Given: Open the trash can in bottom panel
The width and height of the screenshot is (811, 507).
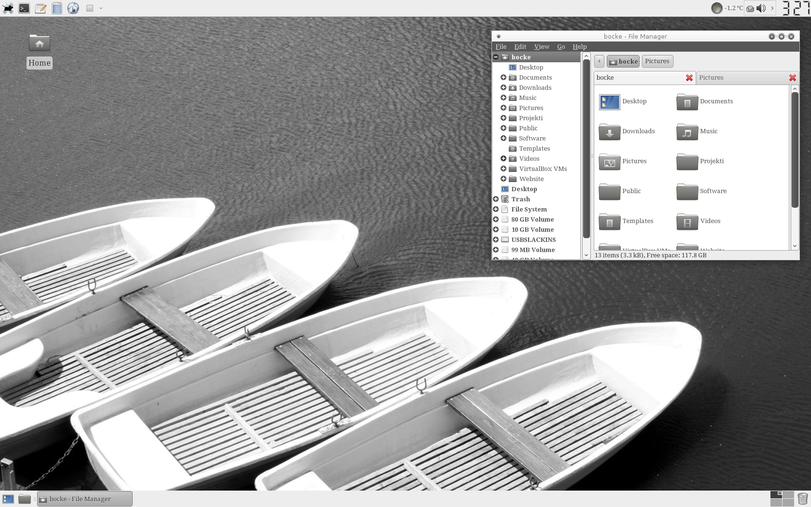Looking at the screenshot, I should pos(802,498).
